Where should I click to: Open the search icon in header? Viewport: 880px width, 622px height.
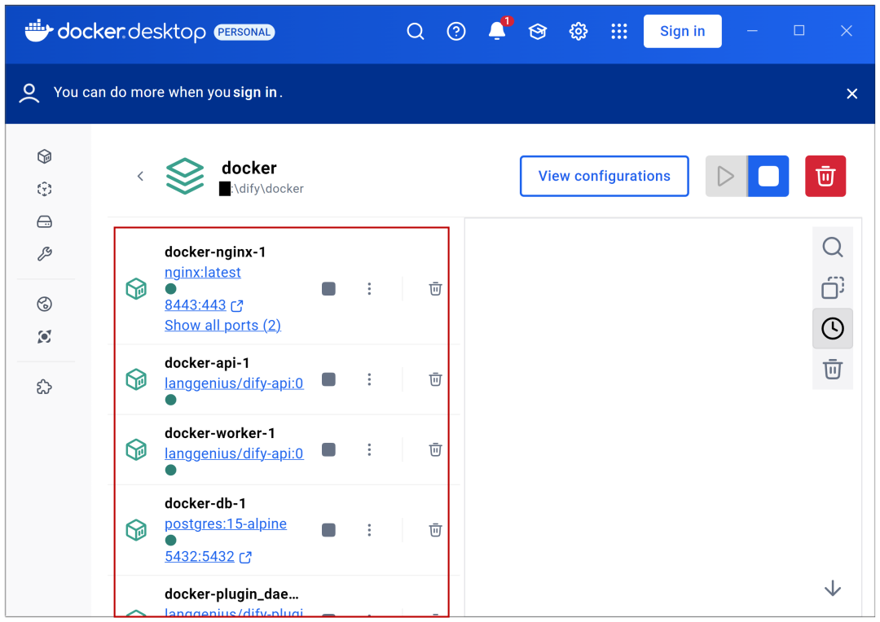[416, 32]
